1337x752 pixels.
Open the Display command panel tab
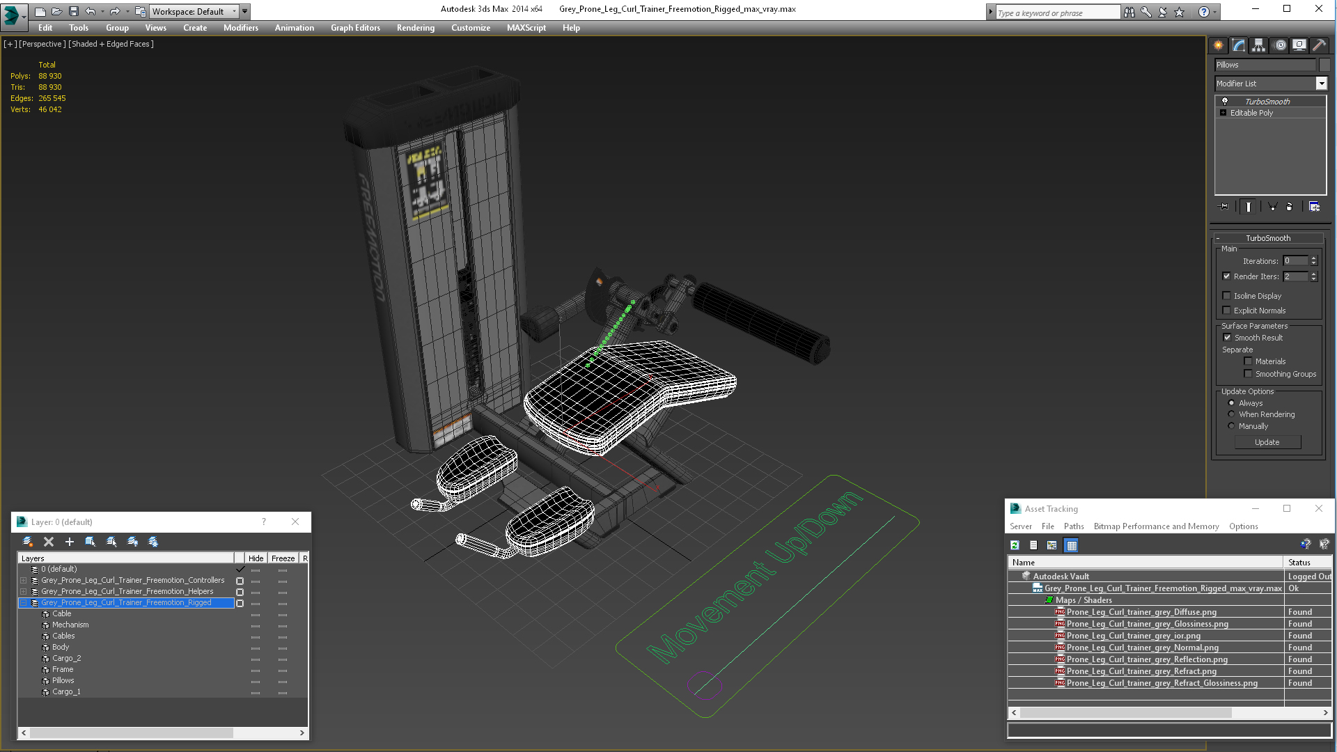click(x=1299, y=45)
